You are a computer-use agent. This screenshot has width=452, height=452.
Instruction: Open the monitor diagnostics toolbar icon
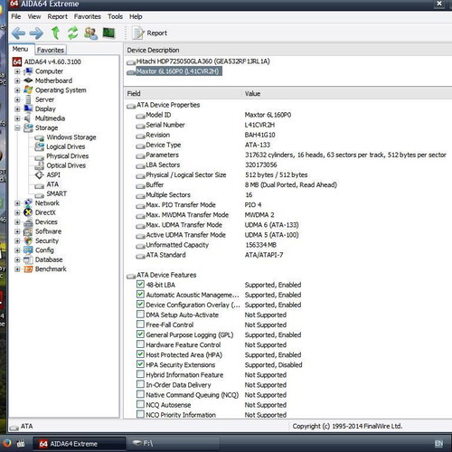click(x=108, y=33)
